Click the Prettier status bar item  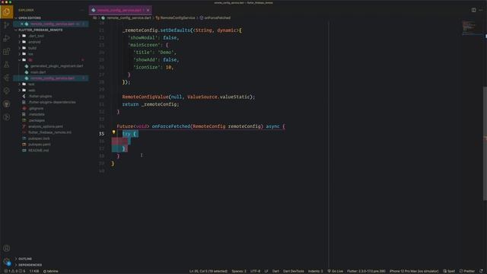click(467, 271)
